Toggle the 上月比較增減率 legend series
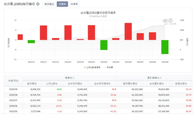195x114 pixels. click(92, 67)
